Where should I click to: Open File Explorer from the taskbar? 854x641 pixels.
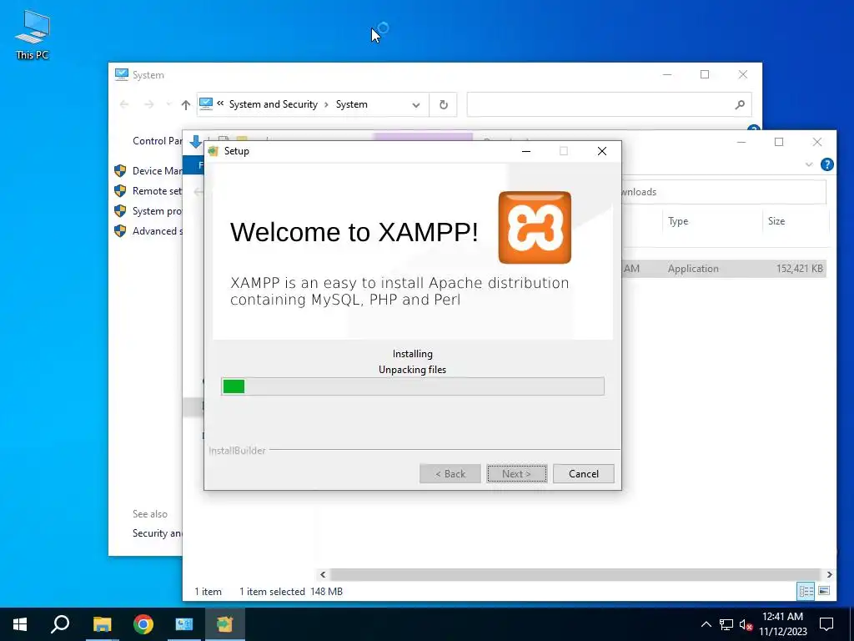point(102,624)
